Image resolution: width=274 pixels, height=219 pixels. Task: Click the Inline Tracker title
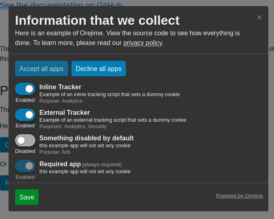60,87
